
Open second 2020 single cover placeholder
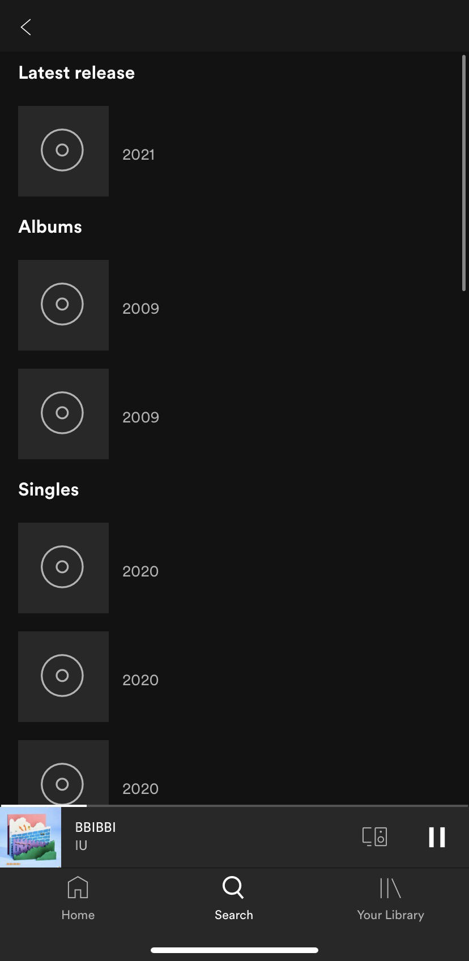pos(63,677)
